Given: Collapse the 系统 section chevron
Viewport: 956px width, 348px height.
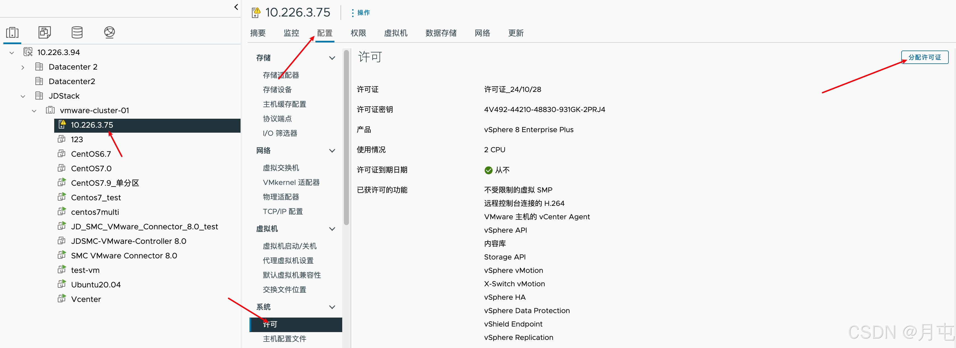Looking at the screenshot, I should [332, 307].
